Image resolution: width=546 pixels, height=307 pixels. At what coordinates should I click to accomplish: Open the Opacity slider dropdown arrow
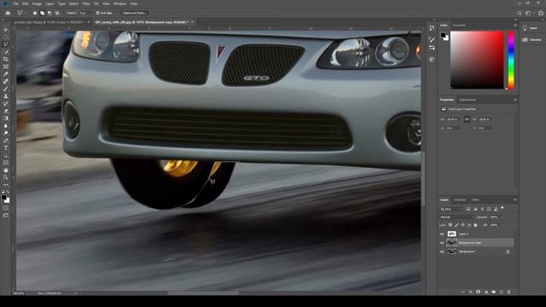501,217
